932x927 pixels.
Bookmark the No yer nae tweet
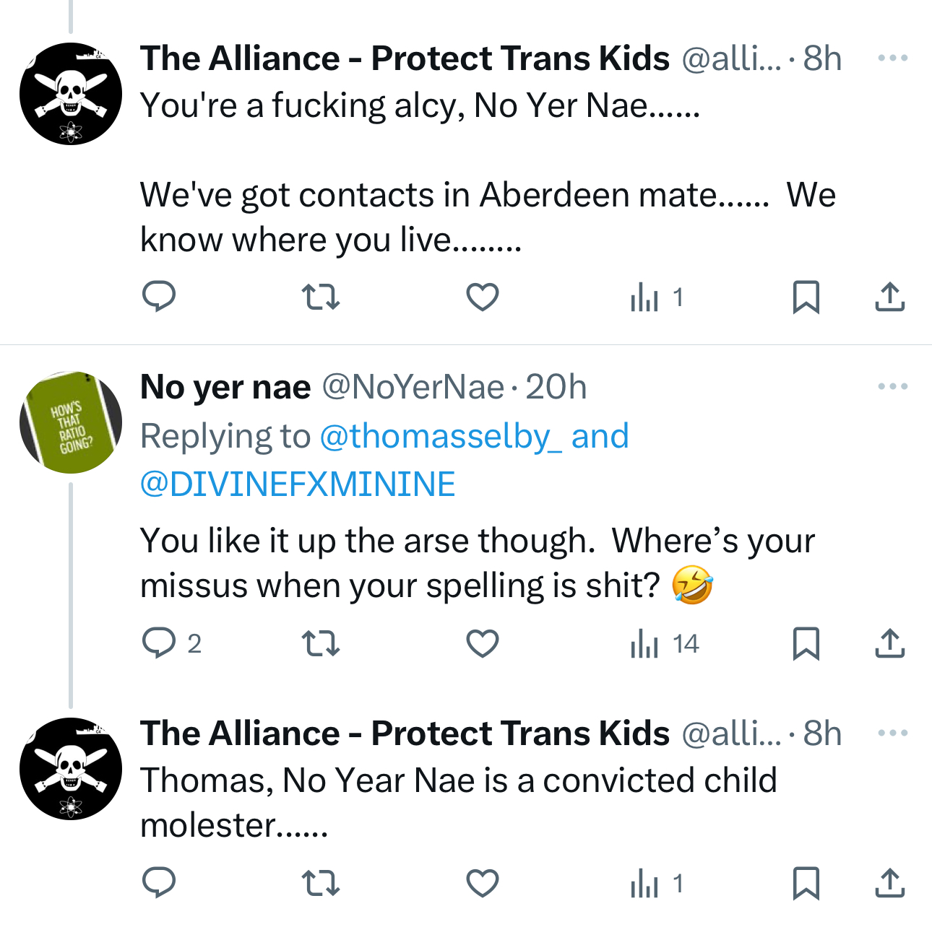(806, 643)
